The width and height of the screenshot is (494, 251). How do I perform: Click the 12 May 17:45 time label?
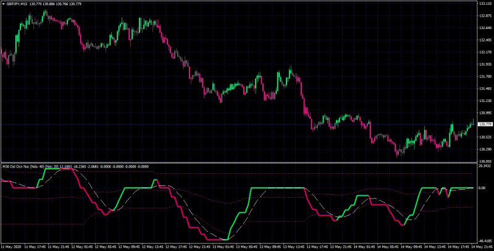click(176, 247)
